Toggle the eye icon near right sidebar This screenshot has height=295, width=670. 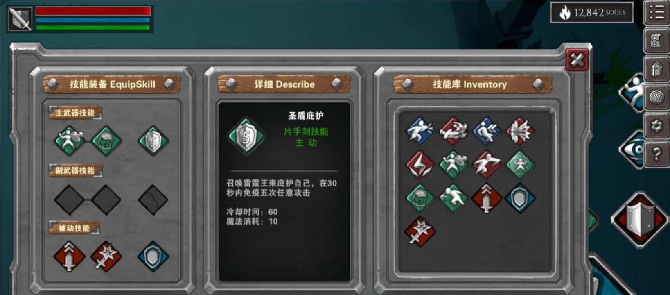pyautogui.click(x=633, y=150)
